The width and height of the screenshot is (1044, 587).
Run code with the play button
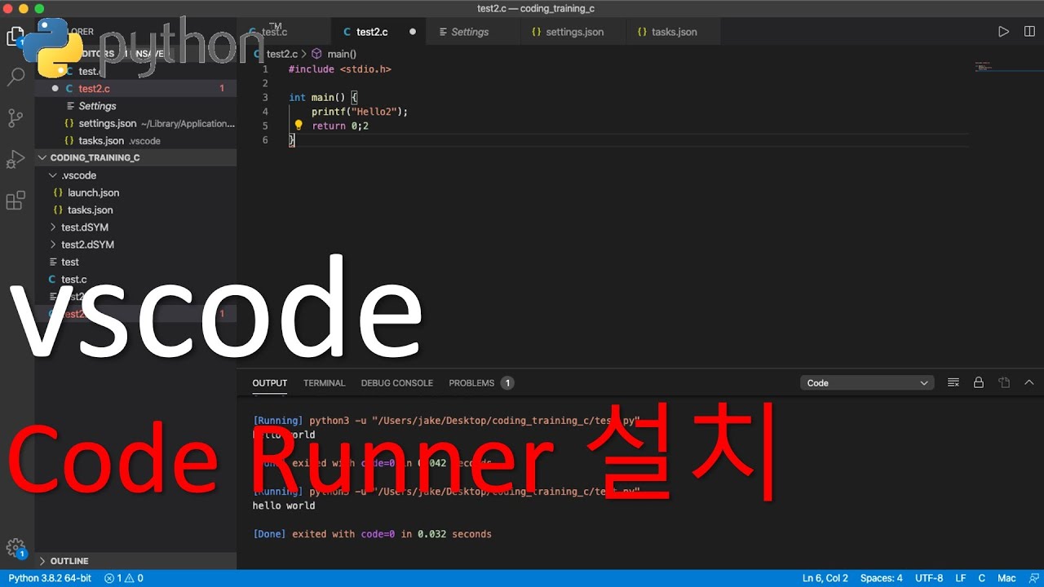[1003, 32]
